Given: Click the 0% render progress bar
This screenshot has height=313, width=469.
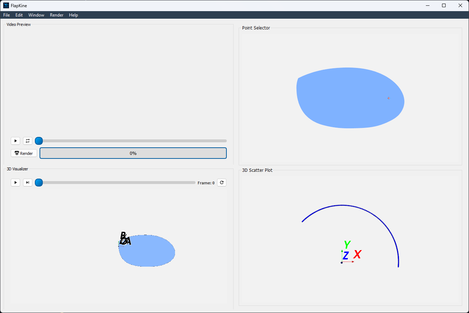Looking at the screenshot, I should pyautogui.click(x=133, y=153).
